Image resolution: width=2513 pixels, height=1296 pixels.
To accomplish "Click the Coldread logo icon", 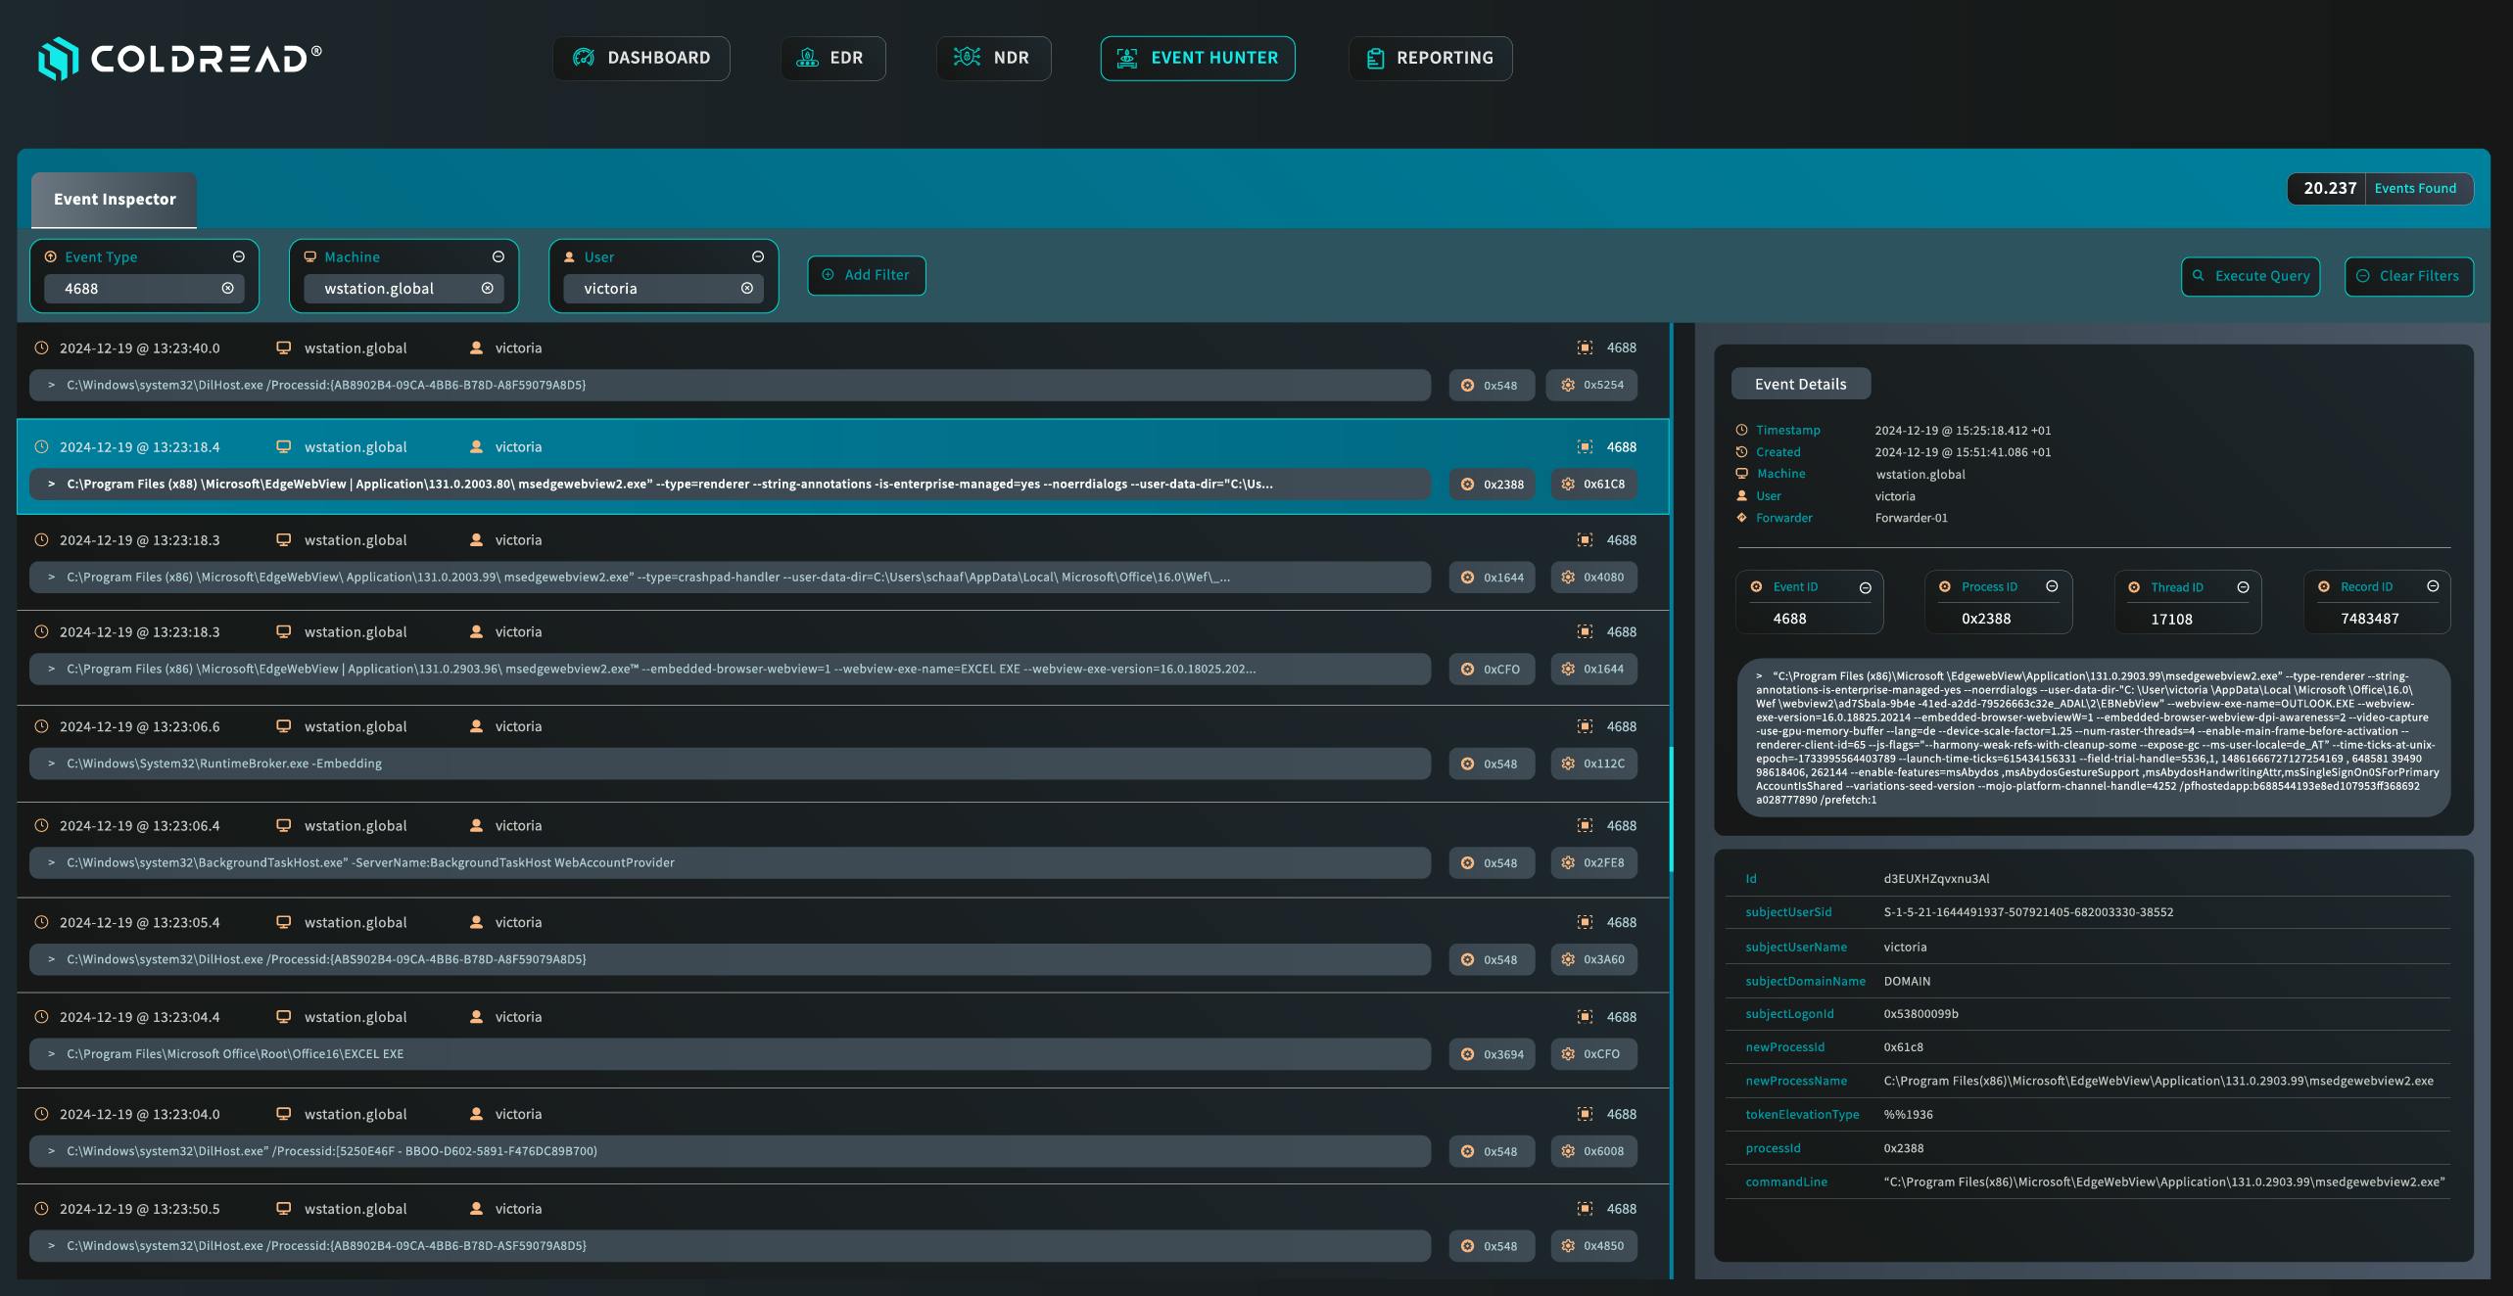I will [58, 59].
